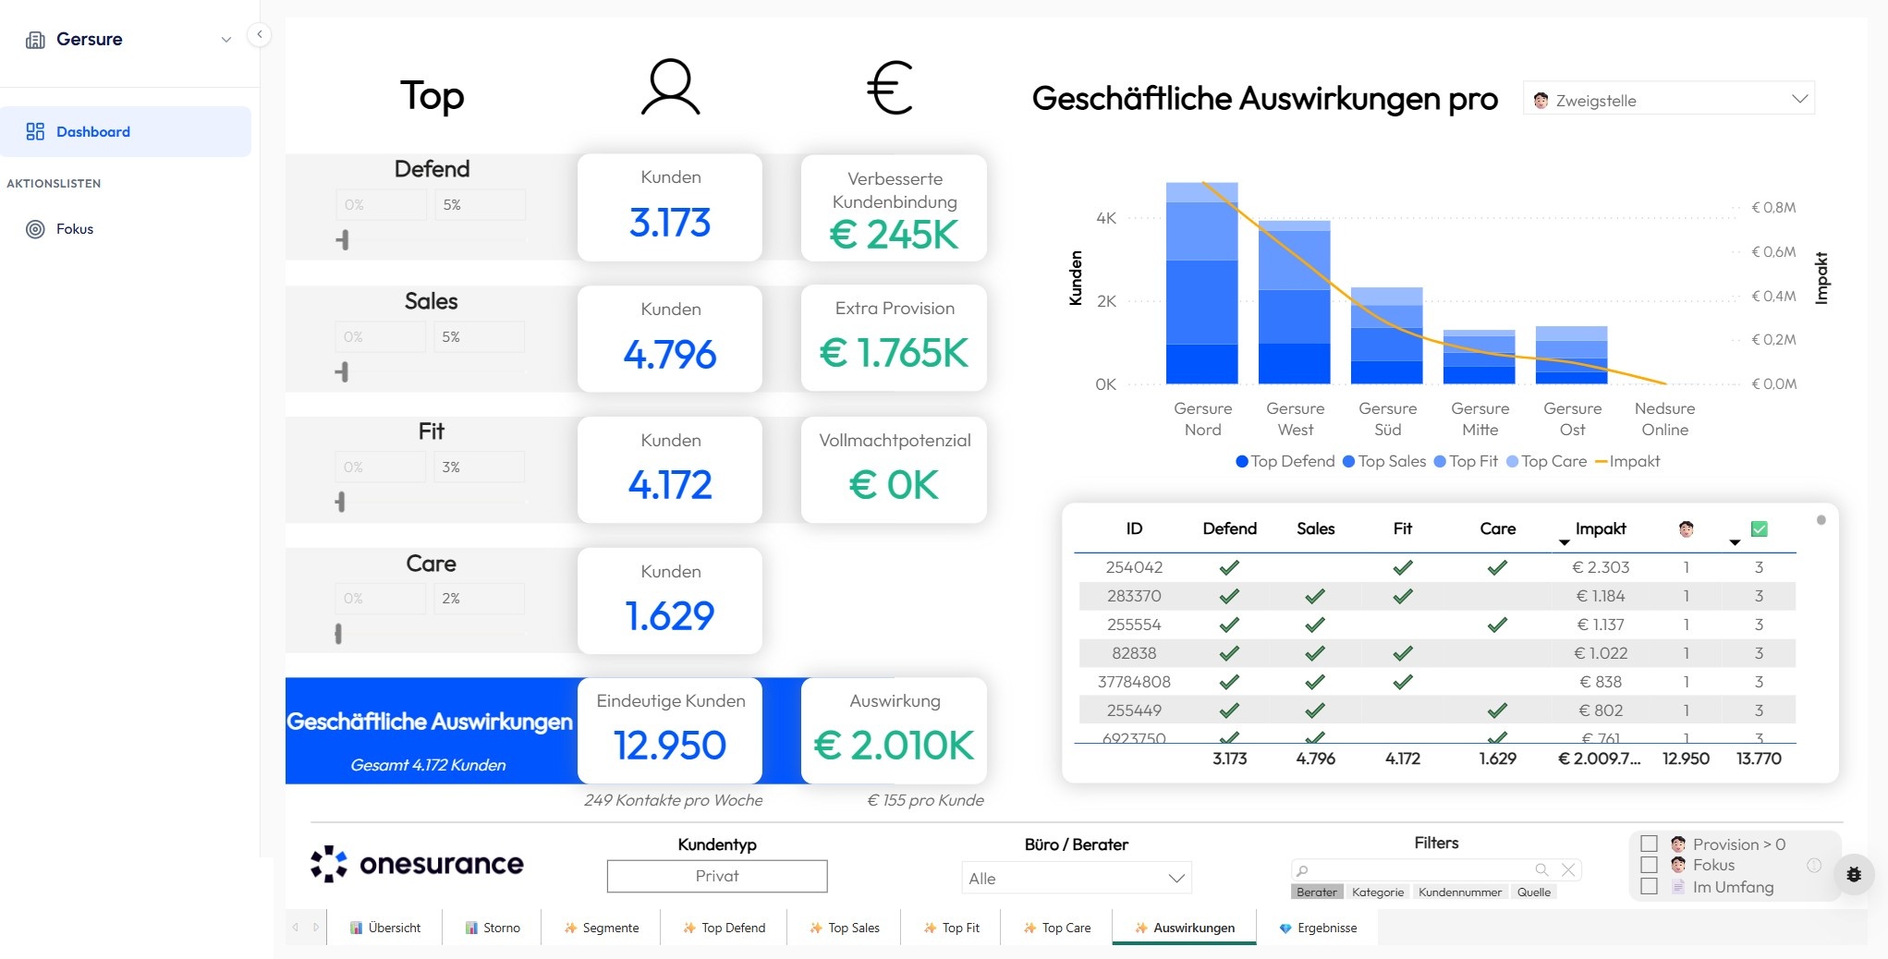Viewport: 1888px width, 959px height.
Task: Tick the Fokus filter checkbox
Action: pos(1649,865)
